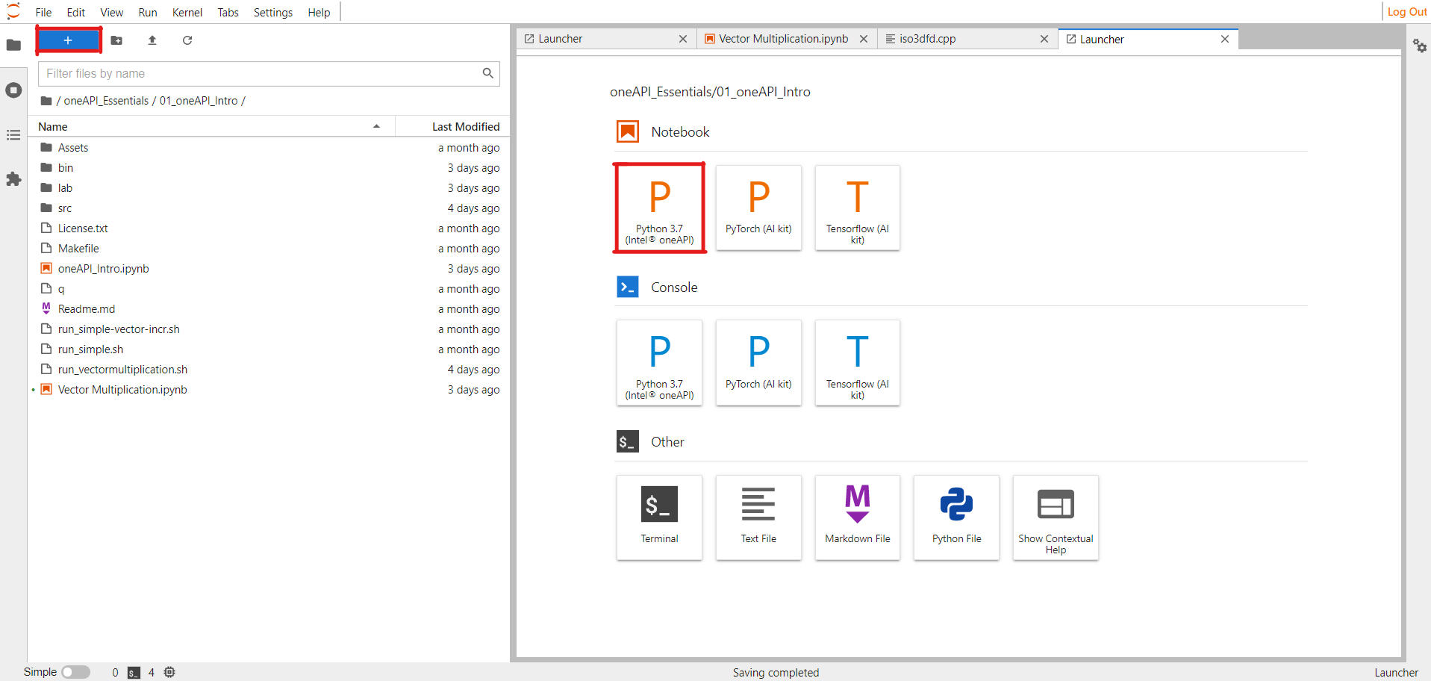The height and width of the screenshot is (681, 1431).
Task: Open a new Terminal from launcher
Action: [659, 517]
